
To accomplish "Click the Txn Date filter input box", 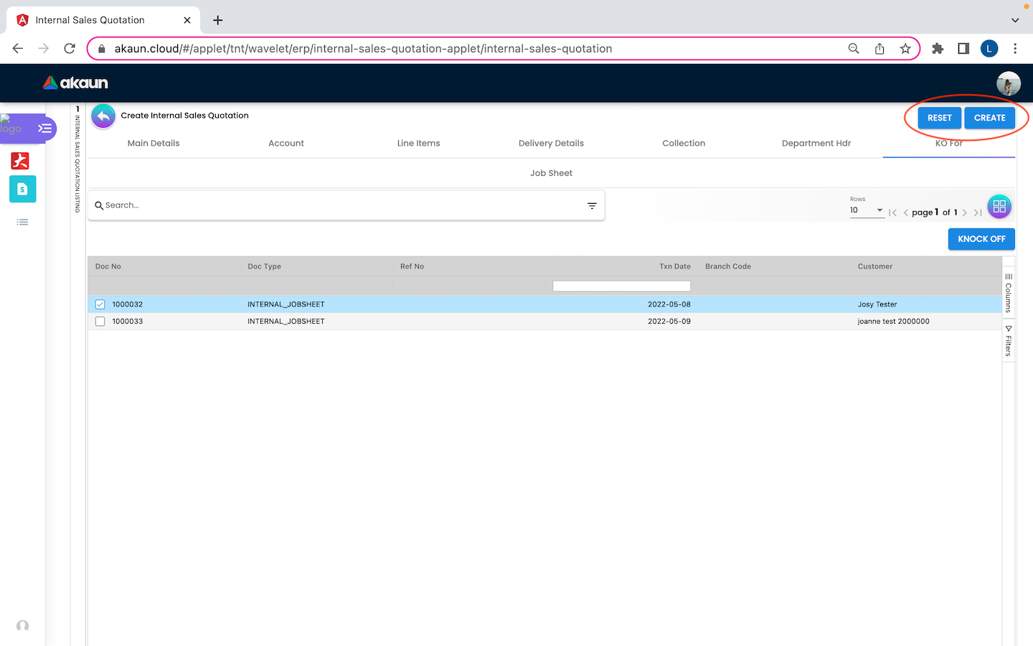I will click(x=621, y=286).
